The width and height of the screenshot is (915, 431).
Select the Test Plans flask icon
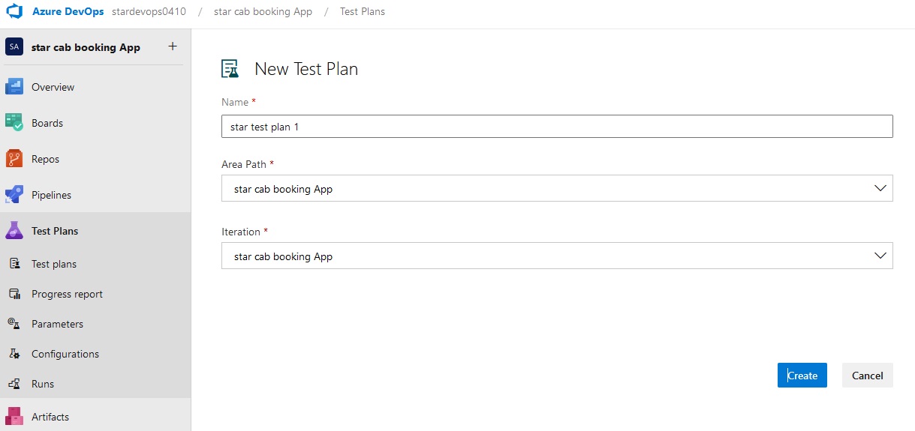tap(14, 231)
